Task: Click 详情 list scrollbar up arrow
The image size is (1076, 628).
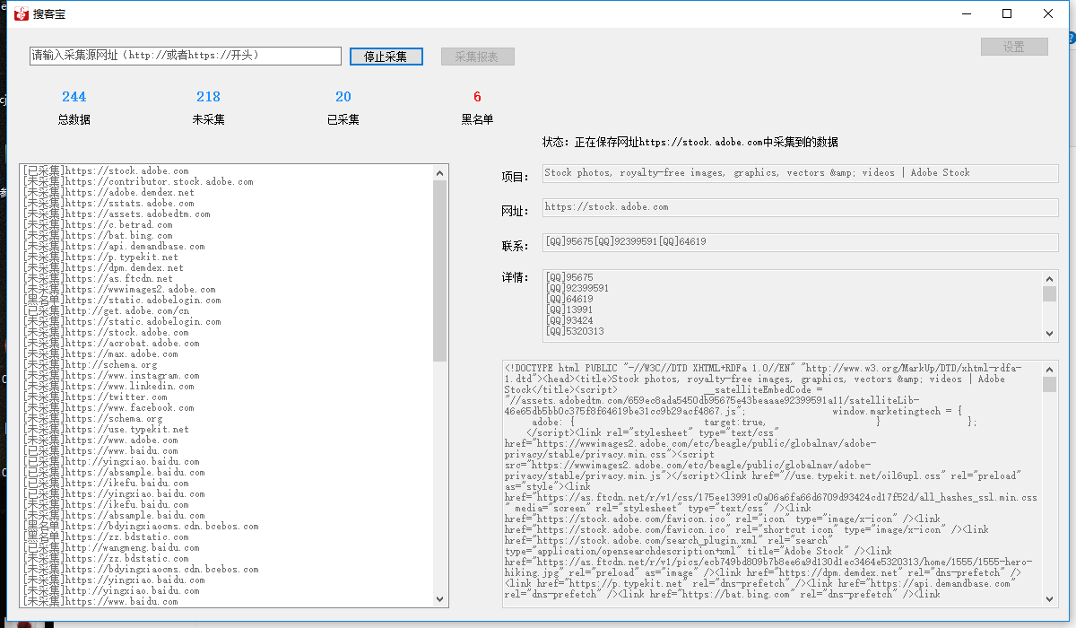Action: [1050, 277]
